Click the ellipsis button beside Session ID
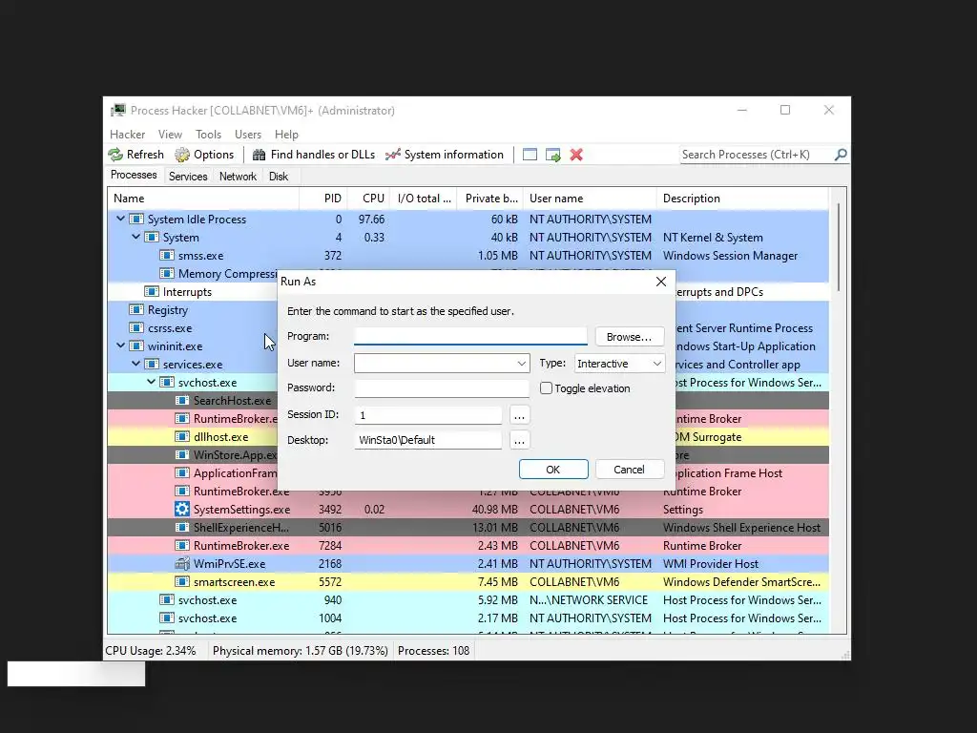977x733 pixels. pos(519,415)
